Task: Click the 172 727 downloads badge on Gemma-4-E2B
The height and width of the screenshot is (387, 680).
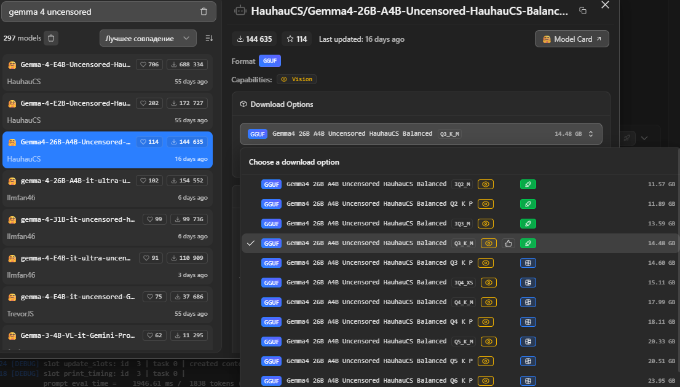Action: point(187,103)
